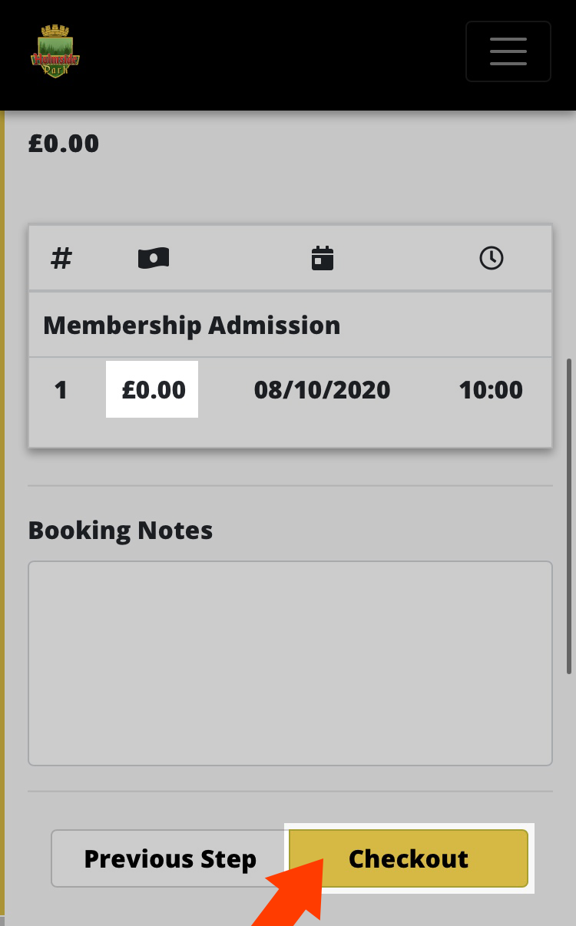This screenshot has height=926, width=576.
Task: Click the highlighted £0.00 price cell
Action: [152, 389]
